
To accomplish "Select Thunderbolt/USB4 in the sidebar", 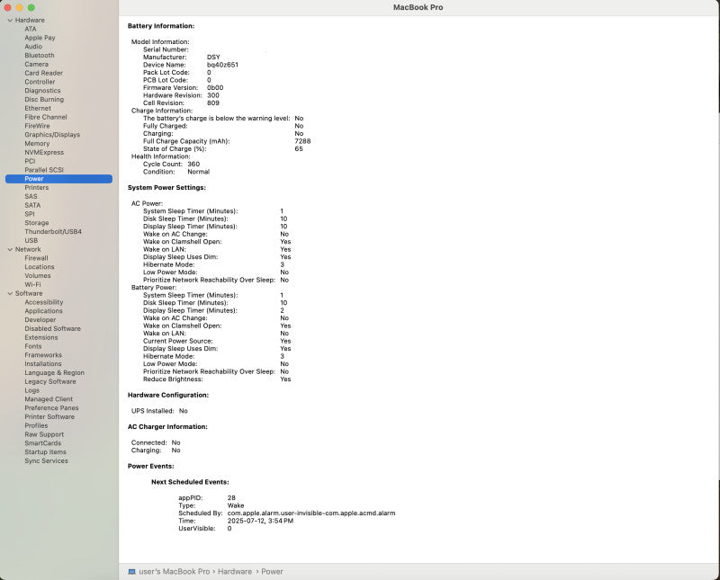I will coord(53,232).
